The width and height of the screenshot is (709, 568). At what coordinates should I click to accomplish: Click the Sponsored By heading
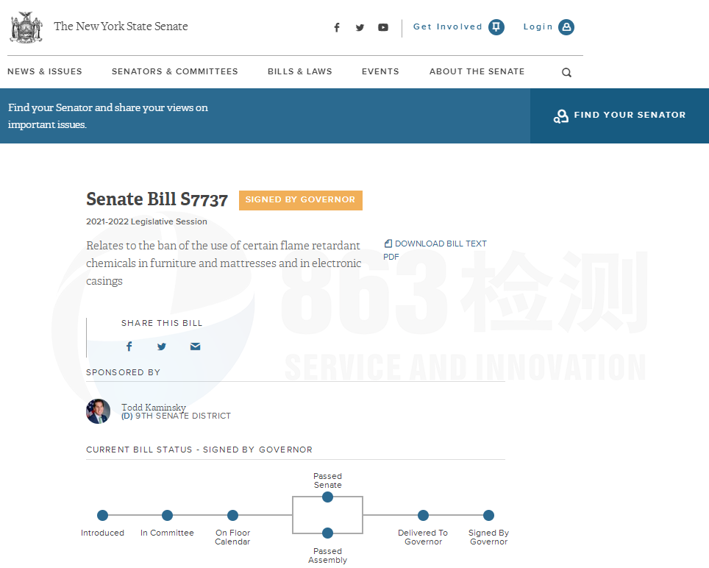pos(123,372)
